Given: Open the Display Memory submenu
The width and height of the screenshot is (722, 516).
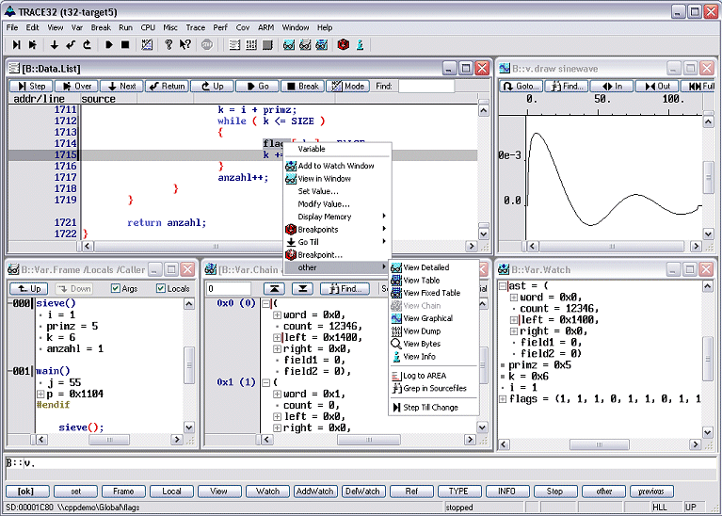Looking at the screenshot, I should (324, 217).
